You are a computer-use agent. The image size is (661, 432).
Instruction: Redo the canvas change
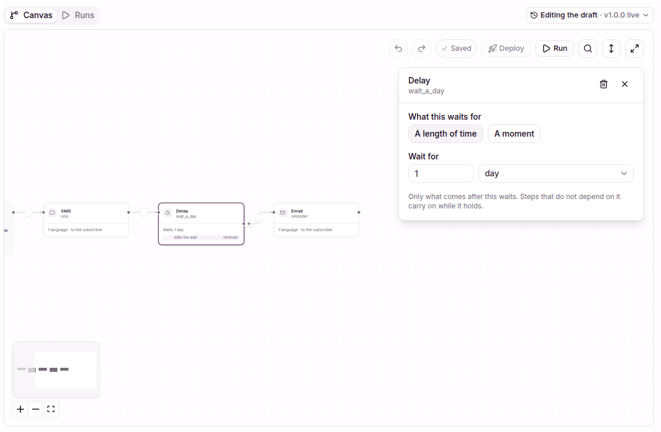pos(422,48)
